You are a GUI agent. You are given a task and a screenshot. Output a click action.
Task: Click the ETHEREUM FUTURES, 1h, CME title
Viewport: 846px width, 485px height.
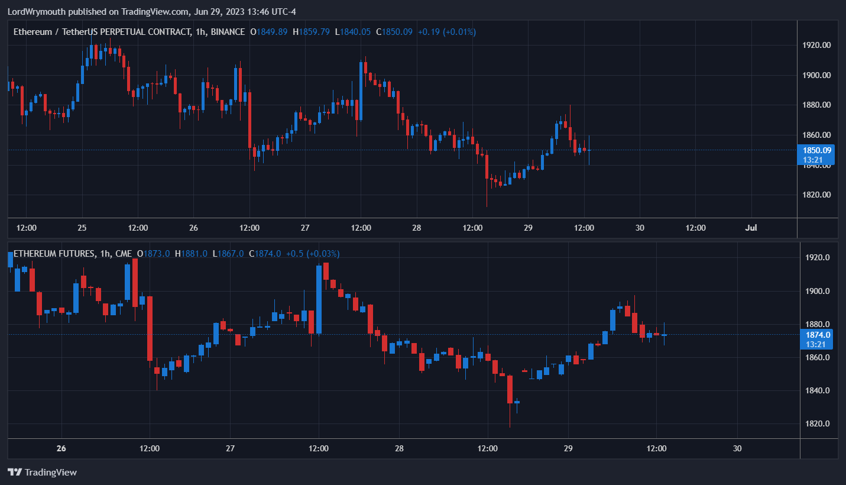coord(73,253)
